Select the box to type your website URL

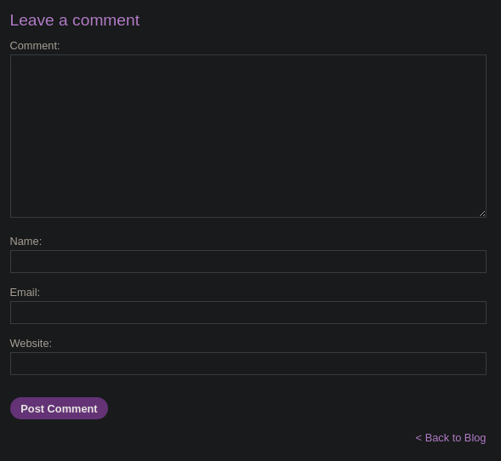pyautogui.click(x=248, y=363)
